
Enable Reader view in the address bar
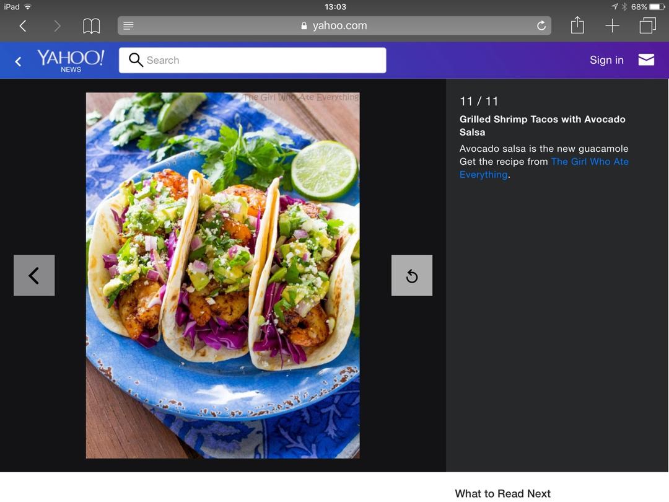click(129, 25)
